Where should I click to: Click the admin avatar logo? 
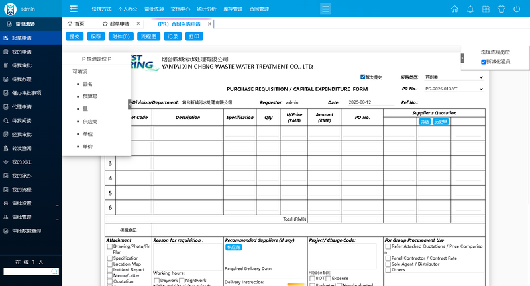click(10, 9)
